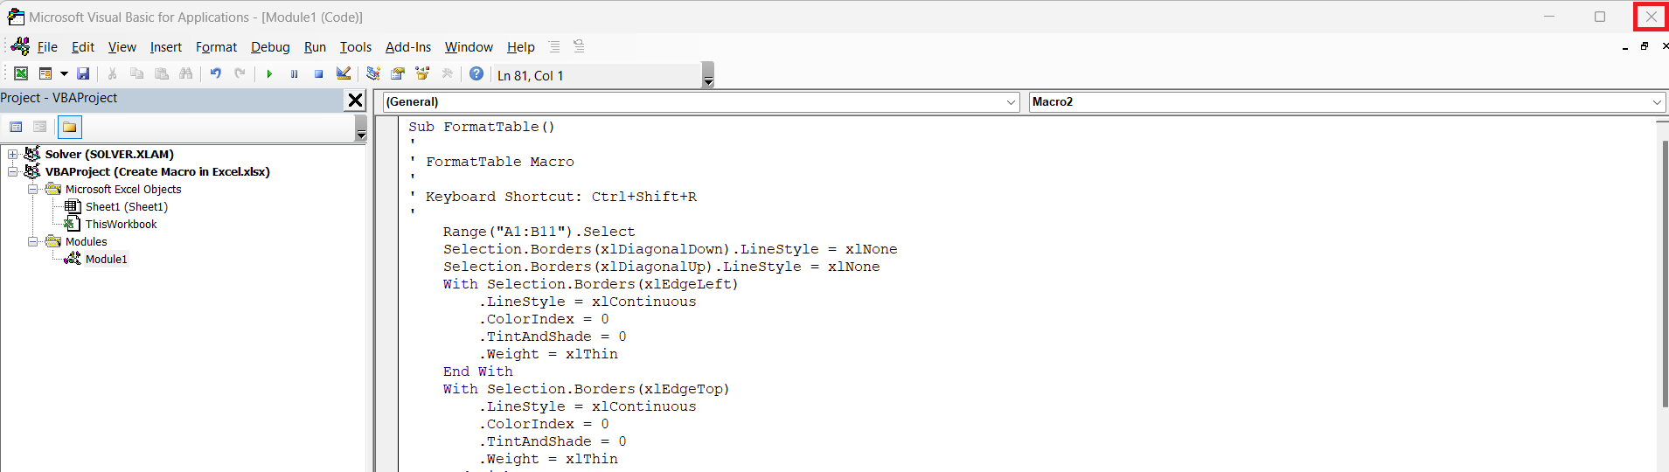Open the Window menu
The image size is (1669, 472).
point(469,47)
